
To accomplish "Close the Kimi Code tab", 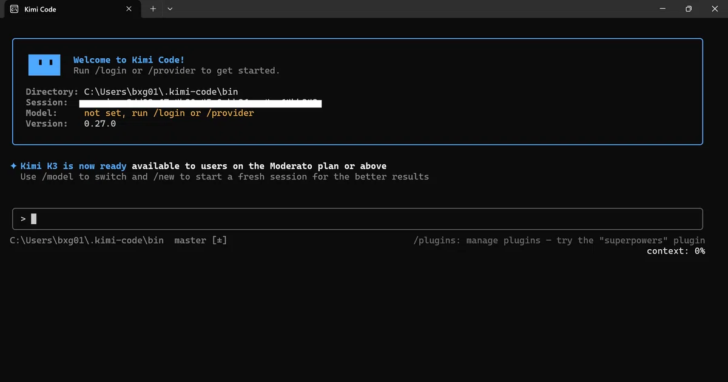I will pyautogui.click(x=129, y=9).
